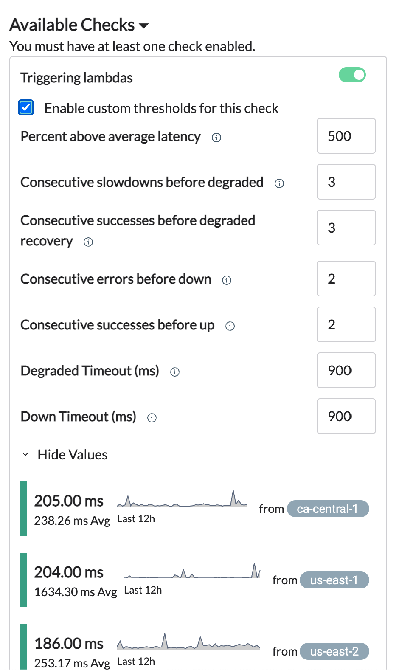Click info icon next to degraded recovery
The image size is (399, 670).
(88, 242)
